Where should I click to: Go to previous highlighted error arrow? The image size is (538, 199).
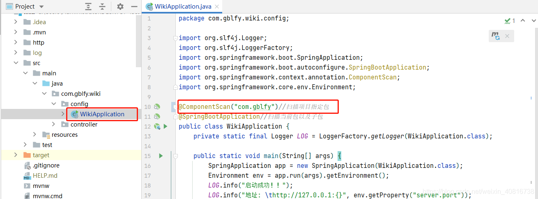coord(523,20)
